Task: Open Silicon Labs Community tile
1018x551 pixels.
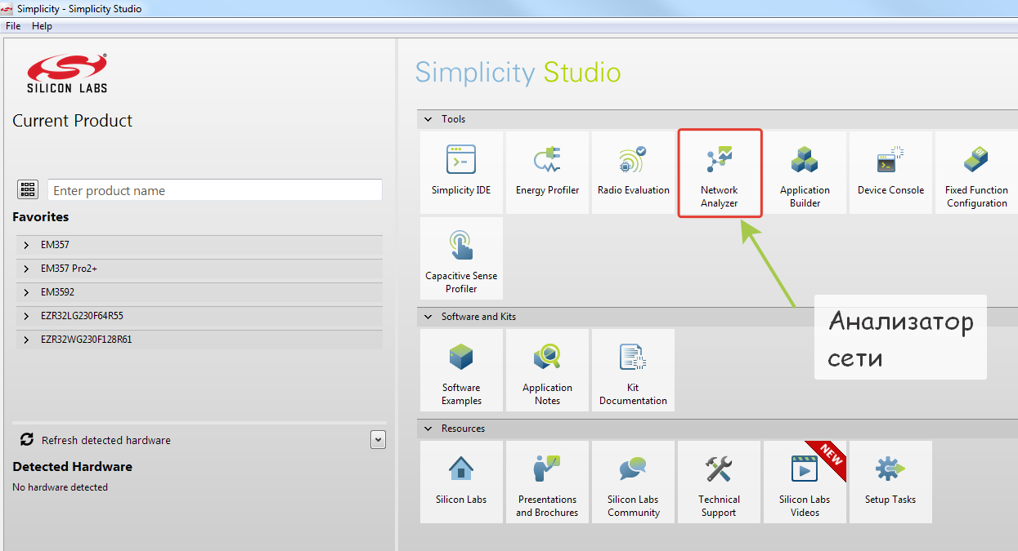Action: tap(633, 482)
